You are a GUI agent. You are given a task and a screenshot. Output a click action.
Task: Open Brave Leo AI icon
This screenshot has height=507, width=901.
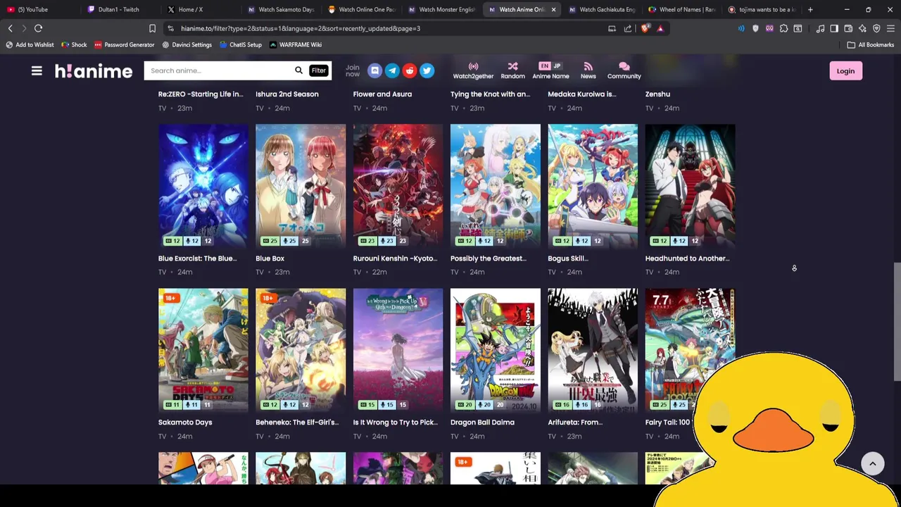point(862,28)
